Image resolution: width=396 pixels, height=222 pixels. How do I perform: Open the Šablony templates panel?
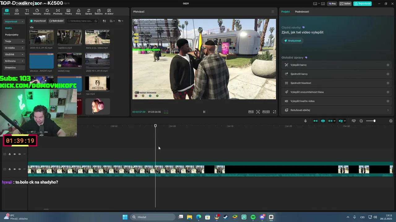tap(98, 12)
